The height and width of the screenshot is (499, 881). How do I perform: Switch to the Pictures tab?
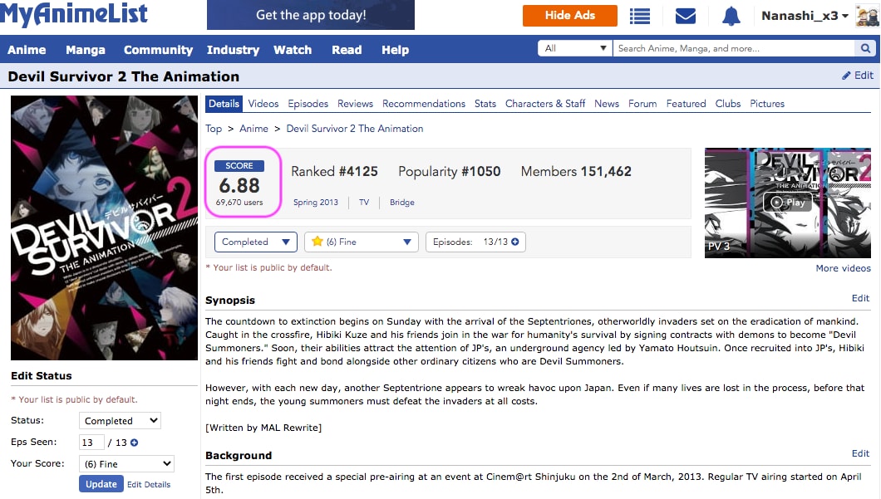tap(767, 104)
